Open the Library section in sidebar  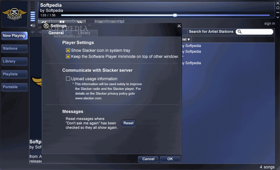tap(14, 61)
